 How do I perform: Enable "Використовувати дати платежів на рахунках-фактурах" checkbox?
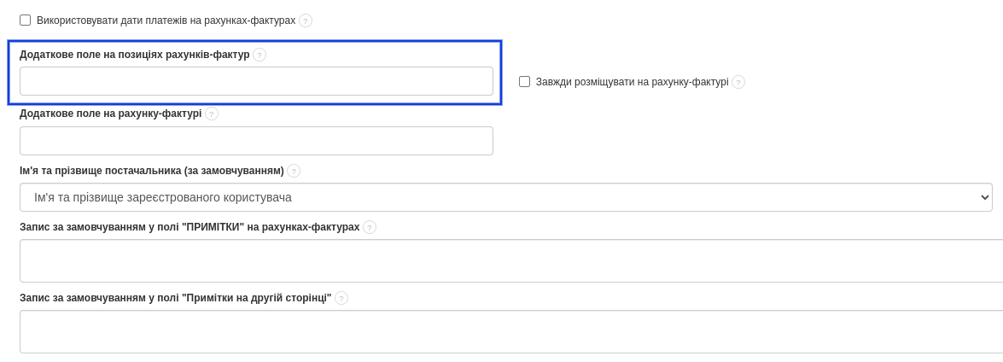click(26, 20)
